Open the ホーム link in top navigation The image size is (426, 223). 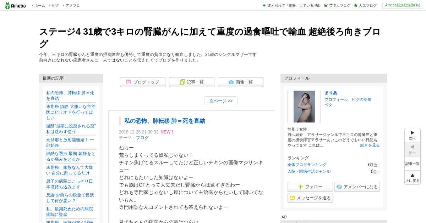(40, 6)
